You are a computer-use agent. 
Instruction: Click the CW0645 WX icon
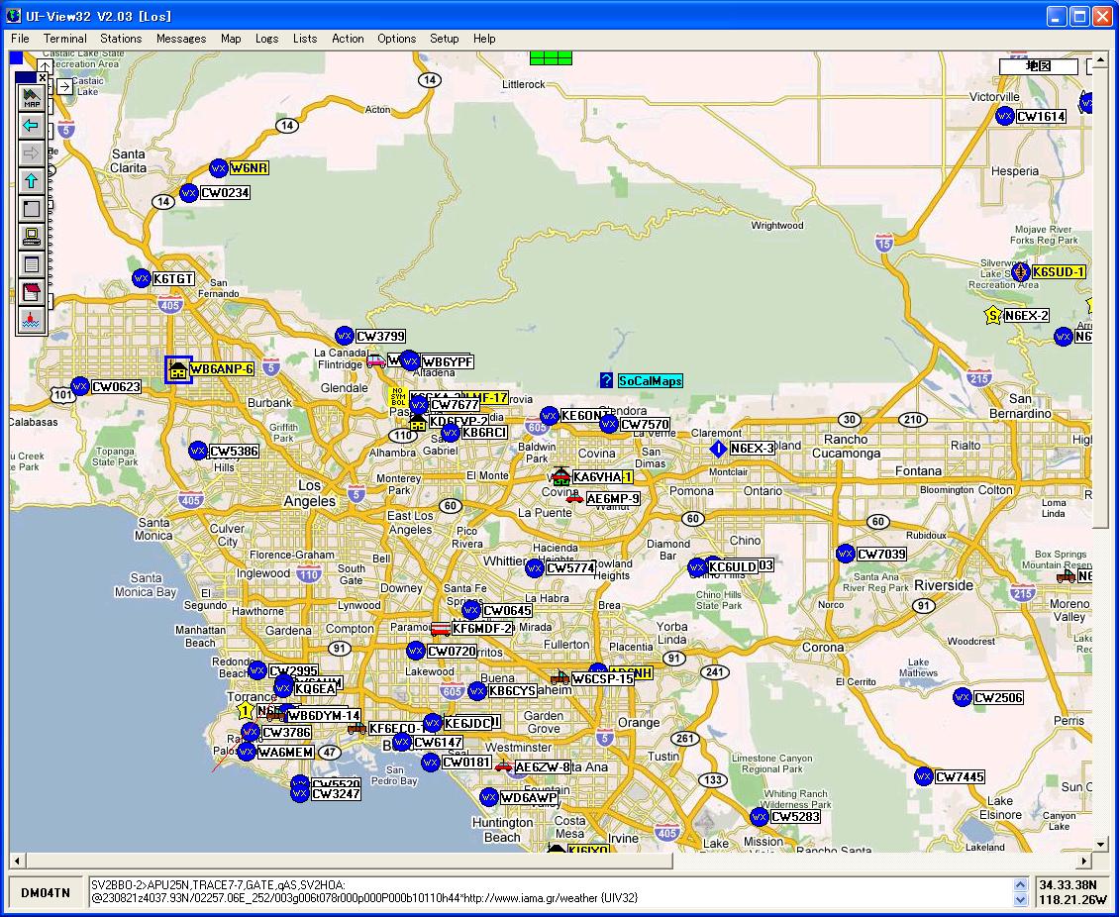(x=471, y=610)
